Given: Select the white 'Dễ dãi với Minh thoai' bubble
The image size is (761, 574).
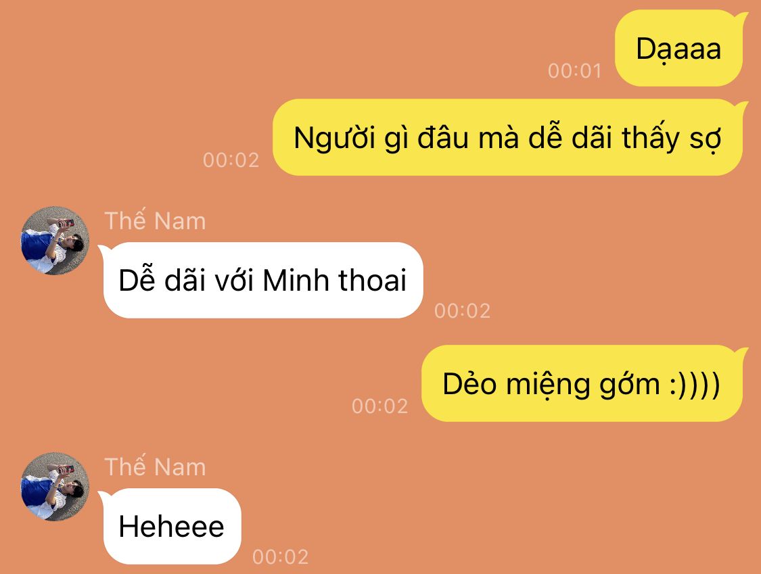Looking at the screenshot, I should (x=262, y=280).
